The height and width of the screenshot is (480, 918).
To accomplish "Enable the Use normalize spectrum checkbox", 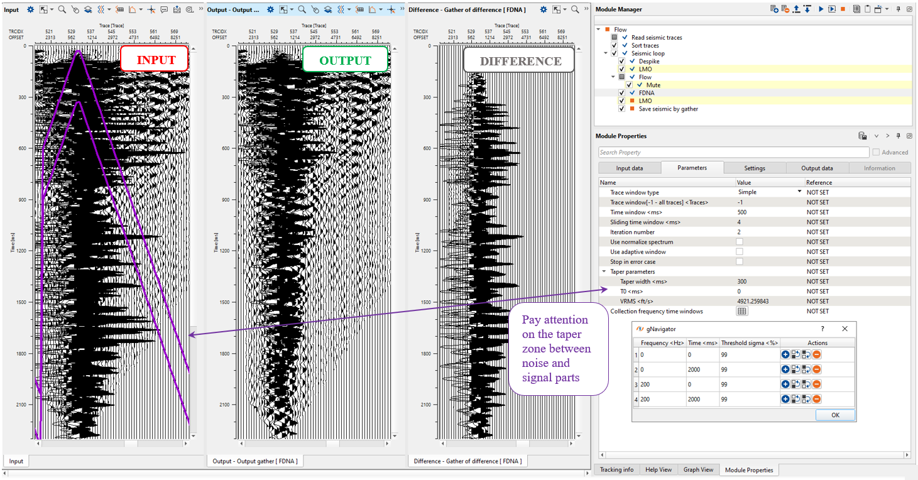I will (x=740, y=242).
